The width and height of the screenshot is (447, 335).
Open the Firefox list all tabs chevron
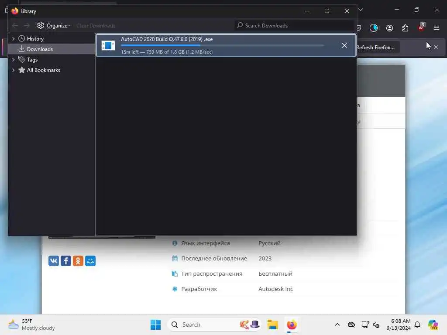pyautogui.click(x=361, y=10)
